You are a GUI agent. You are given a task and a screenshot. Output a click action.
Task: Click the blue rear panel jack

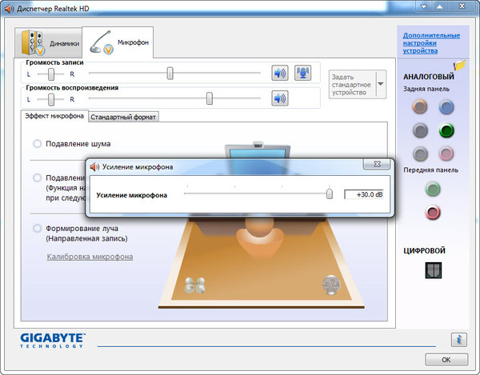pyautogui.click(x=446, y=107)
